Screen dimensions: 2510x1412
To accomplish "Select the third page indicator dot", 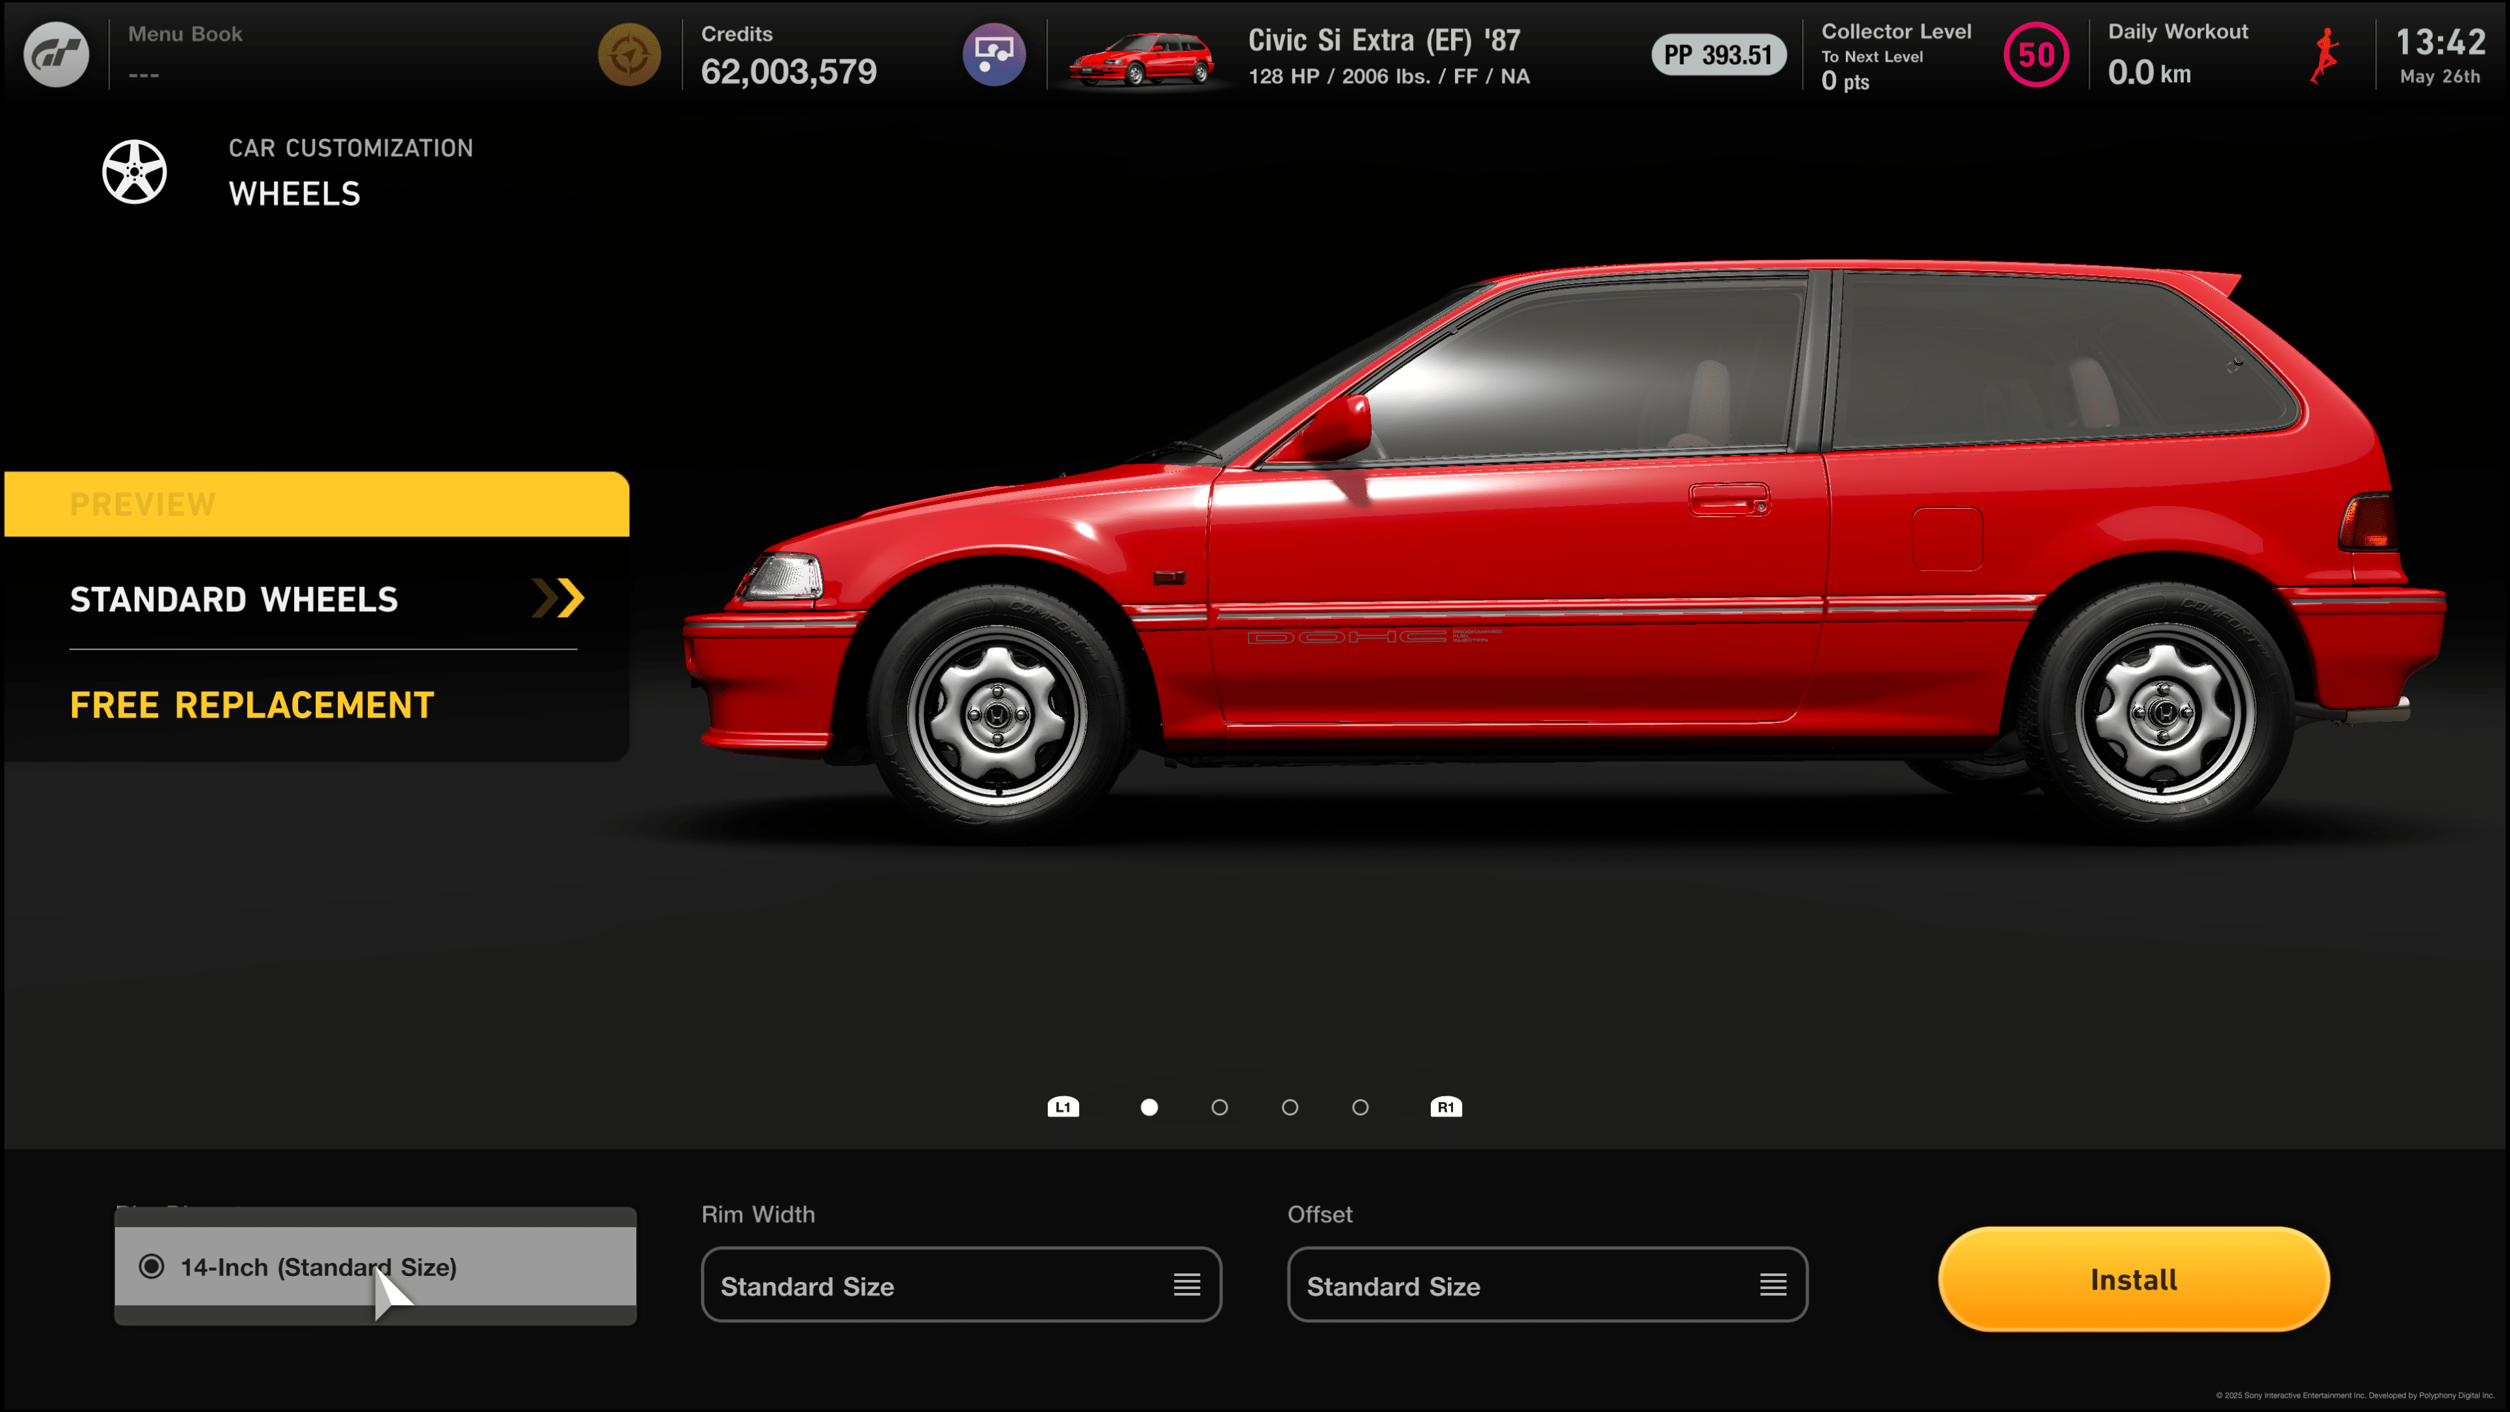I will (1290, 1107).
